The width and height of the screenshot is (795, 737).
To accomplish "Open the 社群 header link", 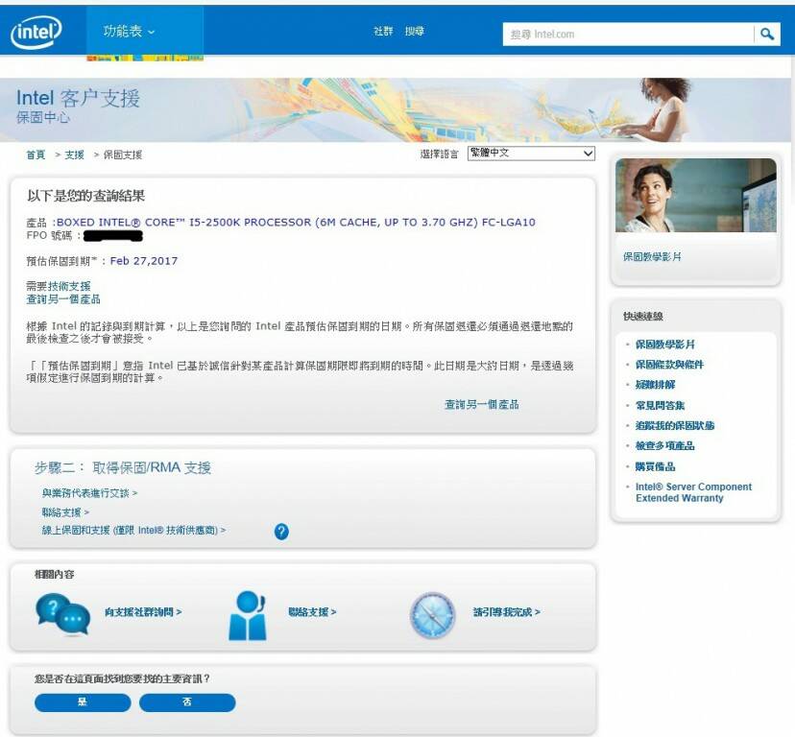I will tap(383, 32).
